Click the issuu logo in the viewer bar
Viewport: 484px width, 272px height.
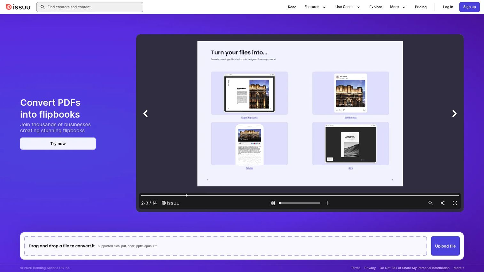(x=170, y=203)
